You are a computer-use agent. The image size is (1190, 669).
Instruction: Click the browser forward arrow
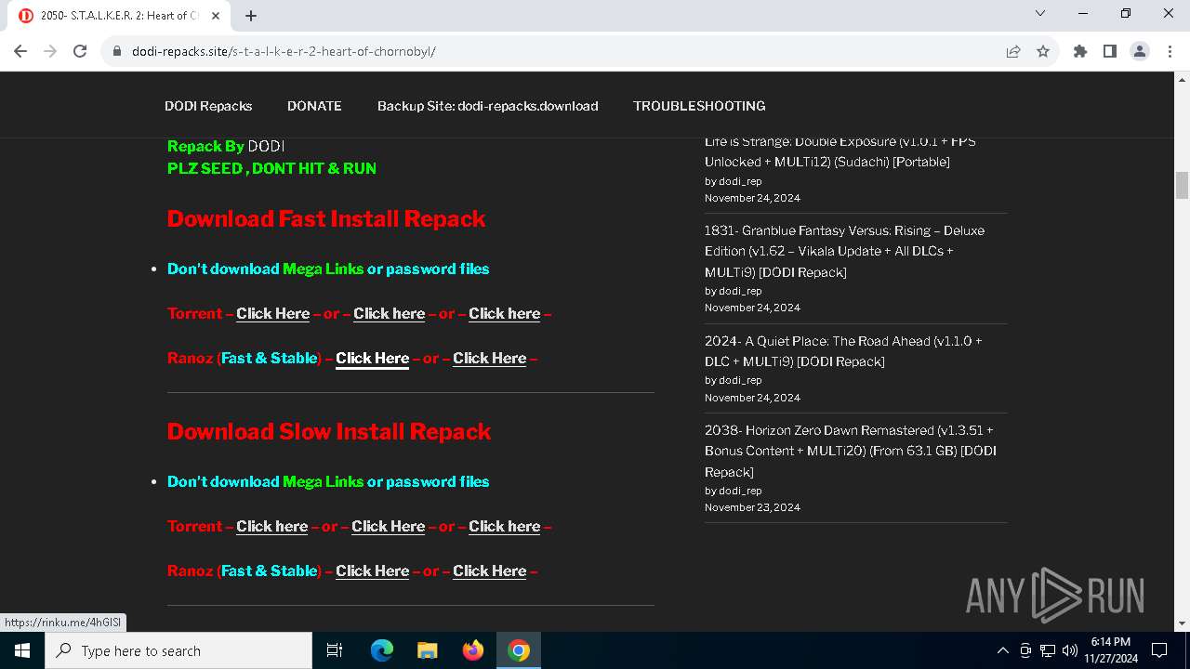(50, 51)
